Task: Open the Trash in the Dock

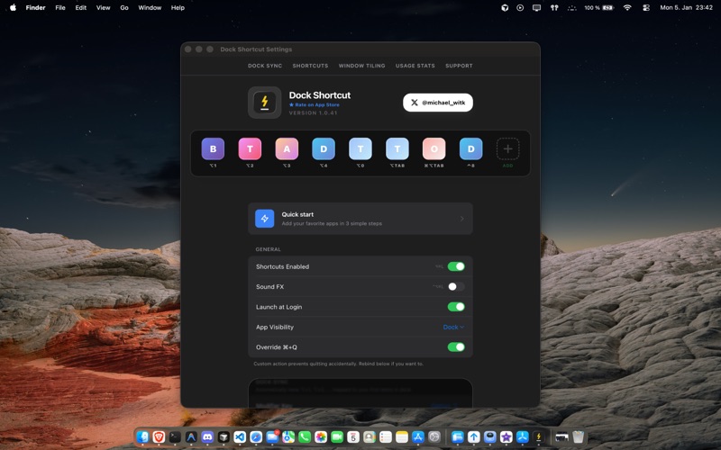Action: point(578,436)
